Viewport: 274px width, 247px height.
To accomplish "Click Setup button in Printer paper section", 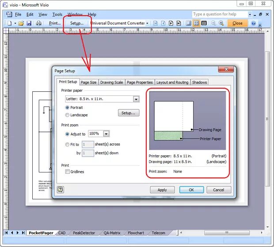I will (x=129, y=113).
